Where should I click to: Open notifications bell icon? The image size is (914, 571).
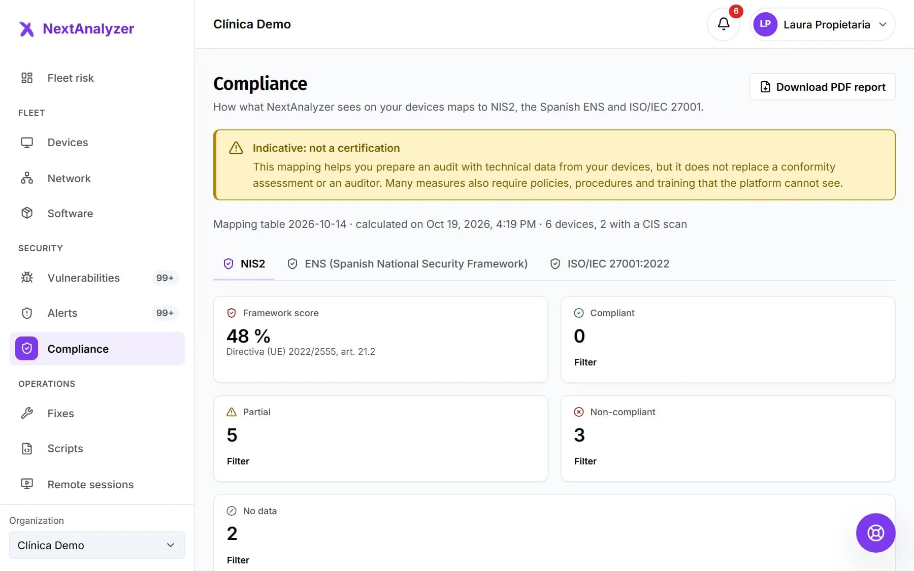tap(724, 24)
